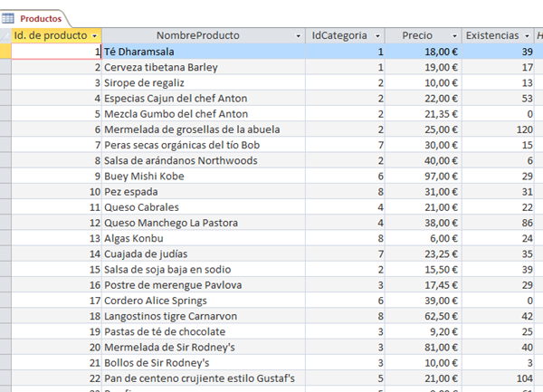Click 'Mermelada de grosellas de la abuela'
The height and width of the screenshot is (392, 543).
click(x=204, y=129)
